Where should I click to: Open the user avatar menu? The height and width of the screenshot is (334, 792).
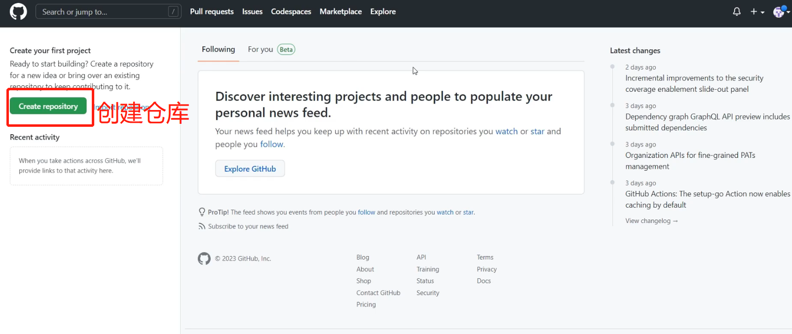[781, 11]
